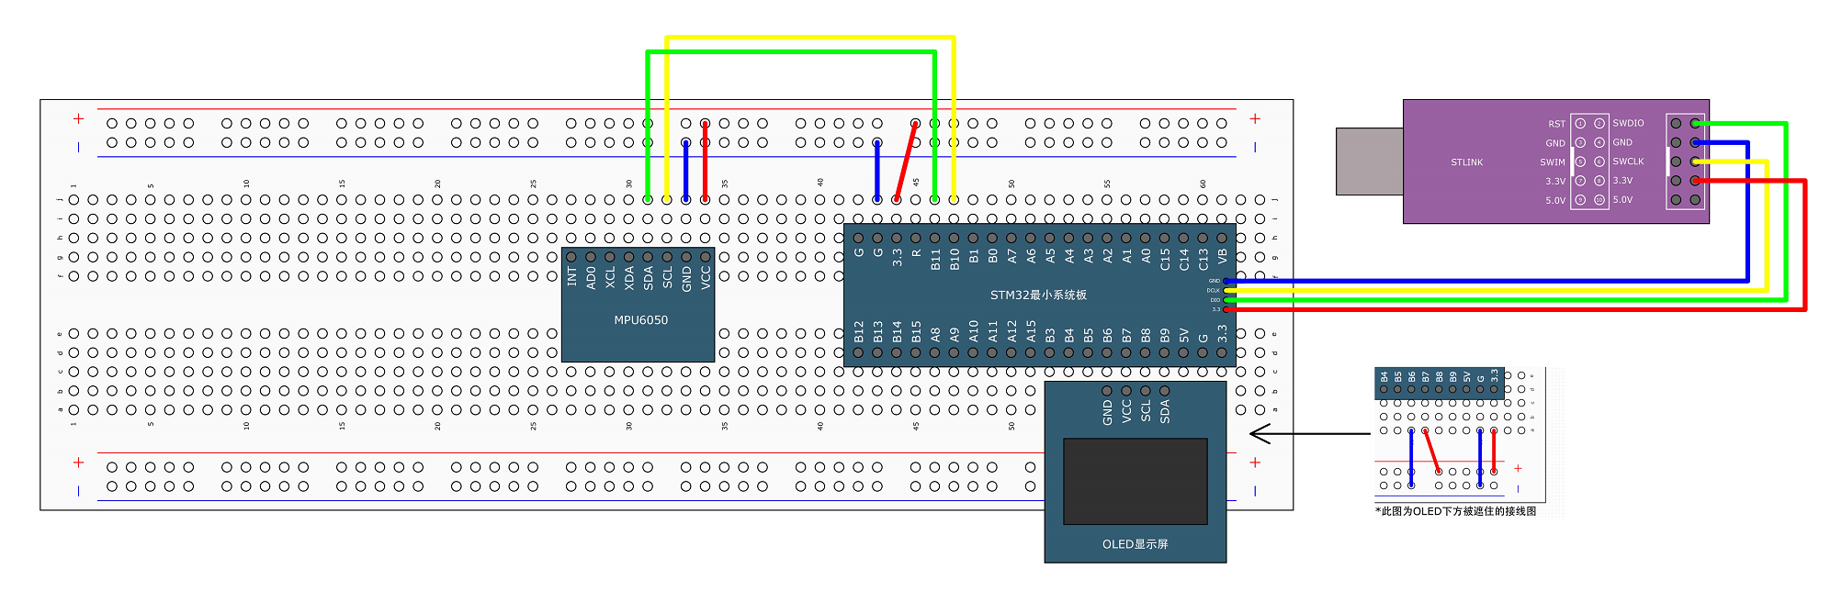The width and height of the screenshot is (1842, 613).
Task: Click the C13 pin label on STM32 board
Action: 1203,259
